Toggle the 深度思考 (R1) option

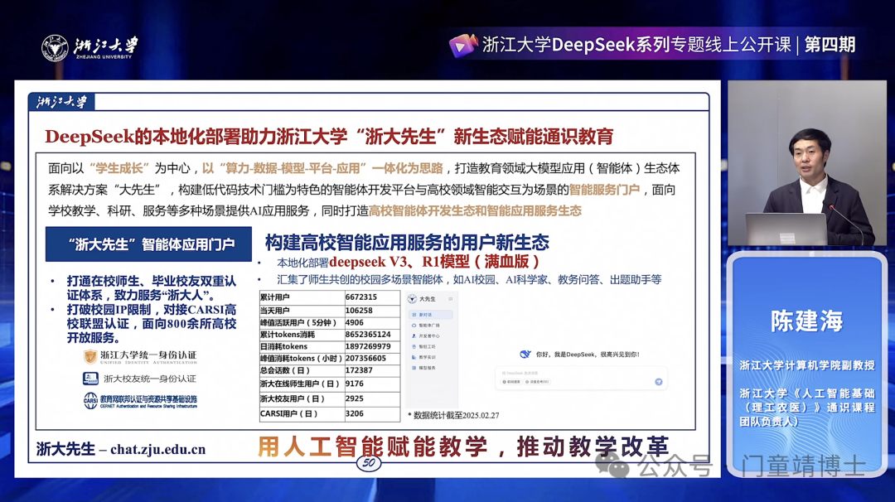click(537, 382)
